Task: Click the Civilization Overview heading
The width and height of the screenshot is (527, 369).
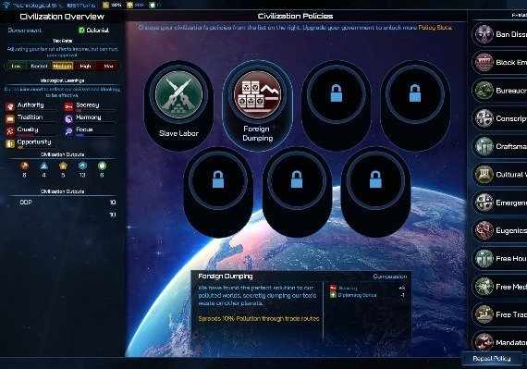Action: click(62, 17)
